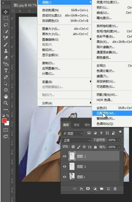Select the Move tool
The width and height of the screenshot is (132, 202).
coord(6,12)
